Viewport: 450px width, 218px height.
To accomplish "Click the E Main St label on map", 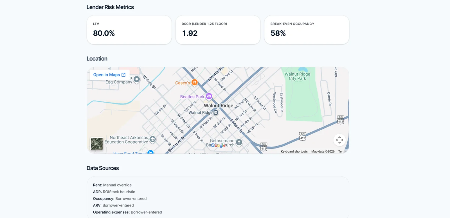I will [236, 125].
